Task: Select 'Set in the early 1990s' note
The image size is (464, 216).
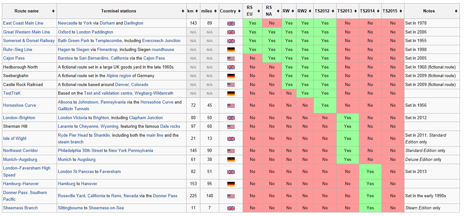Action: [x=425, y=196]
